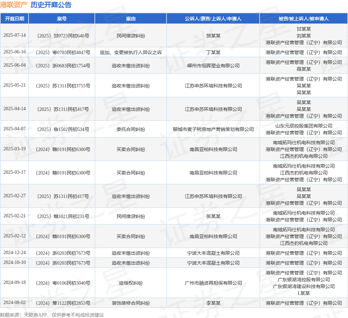Click 南城拓玛仕机电科技有限公司 in the 2025-02-21 row
348x318 pixels.
coord(303,213)
